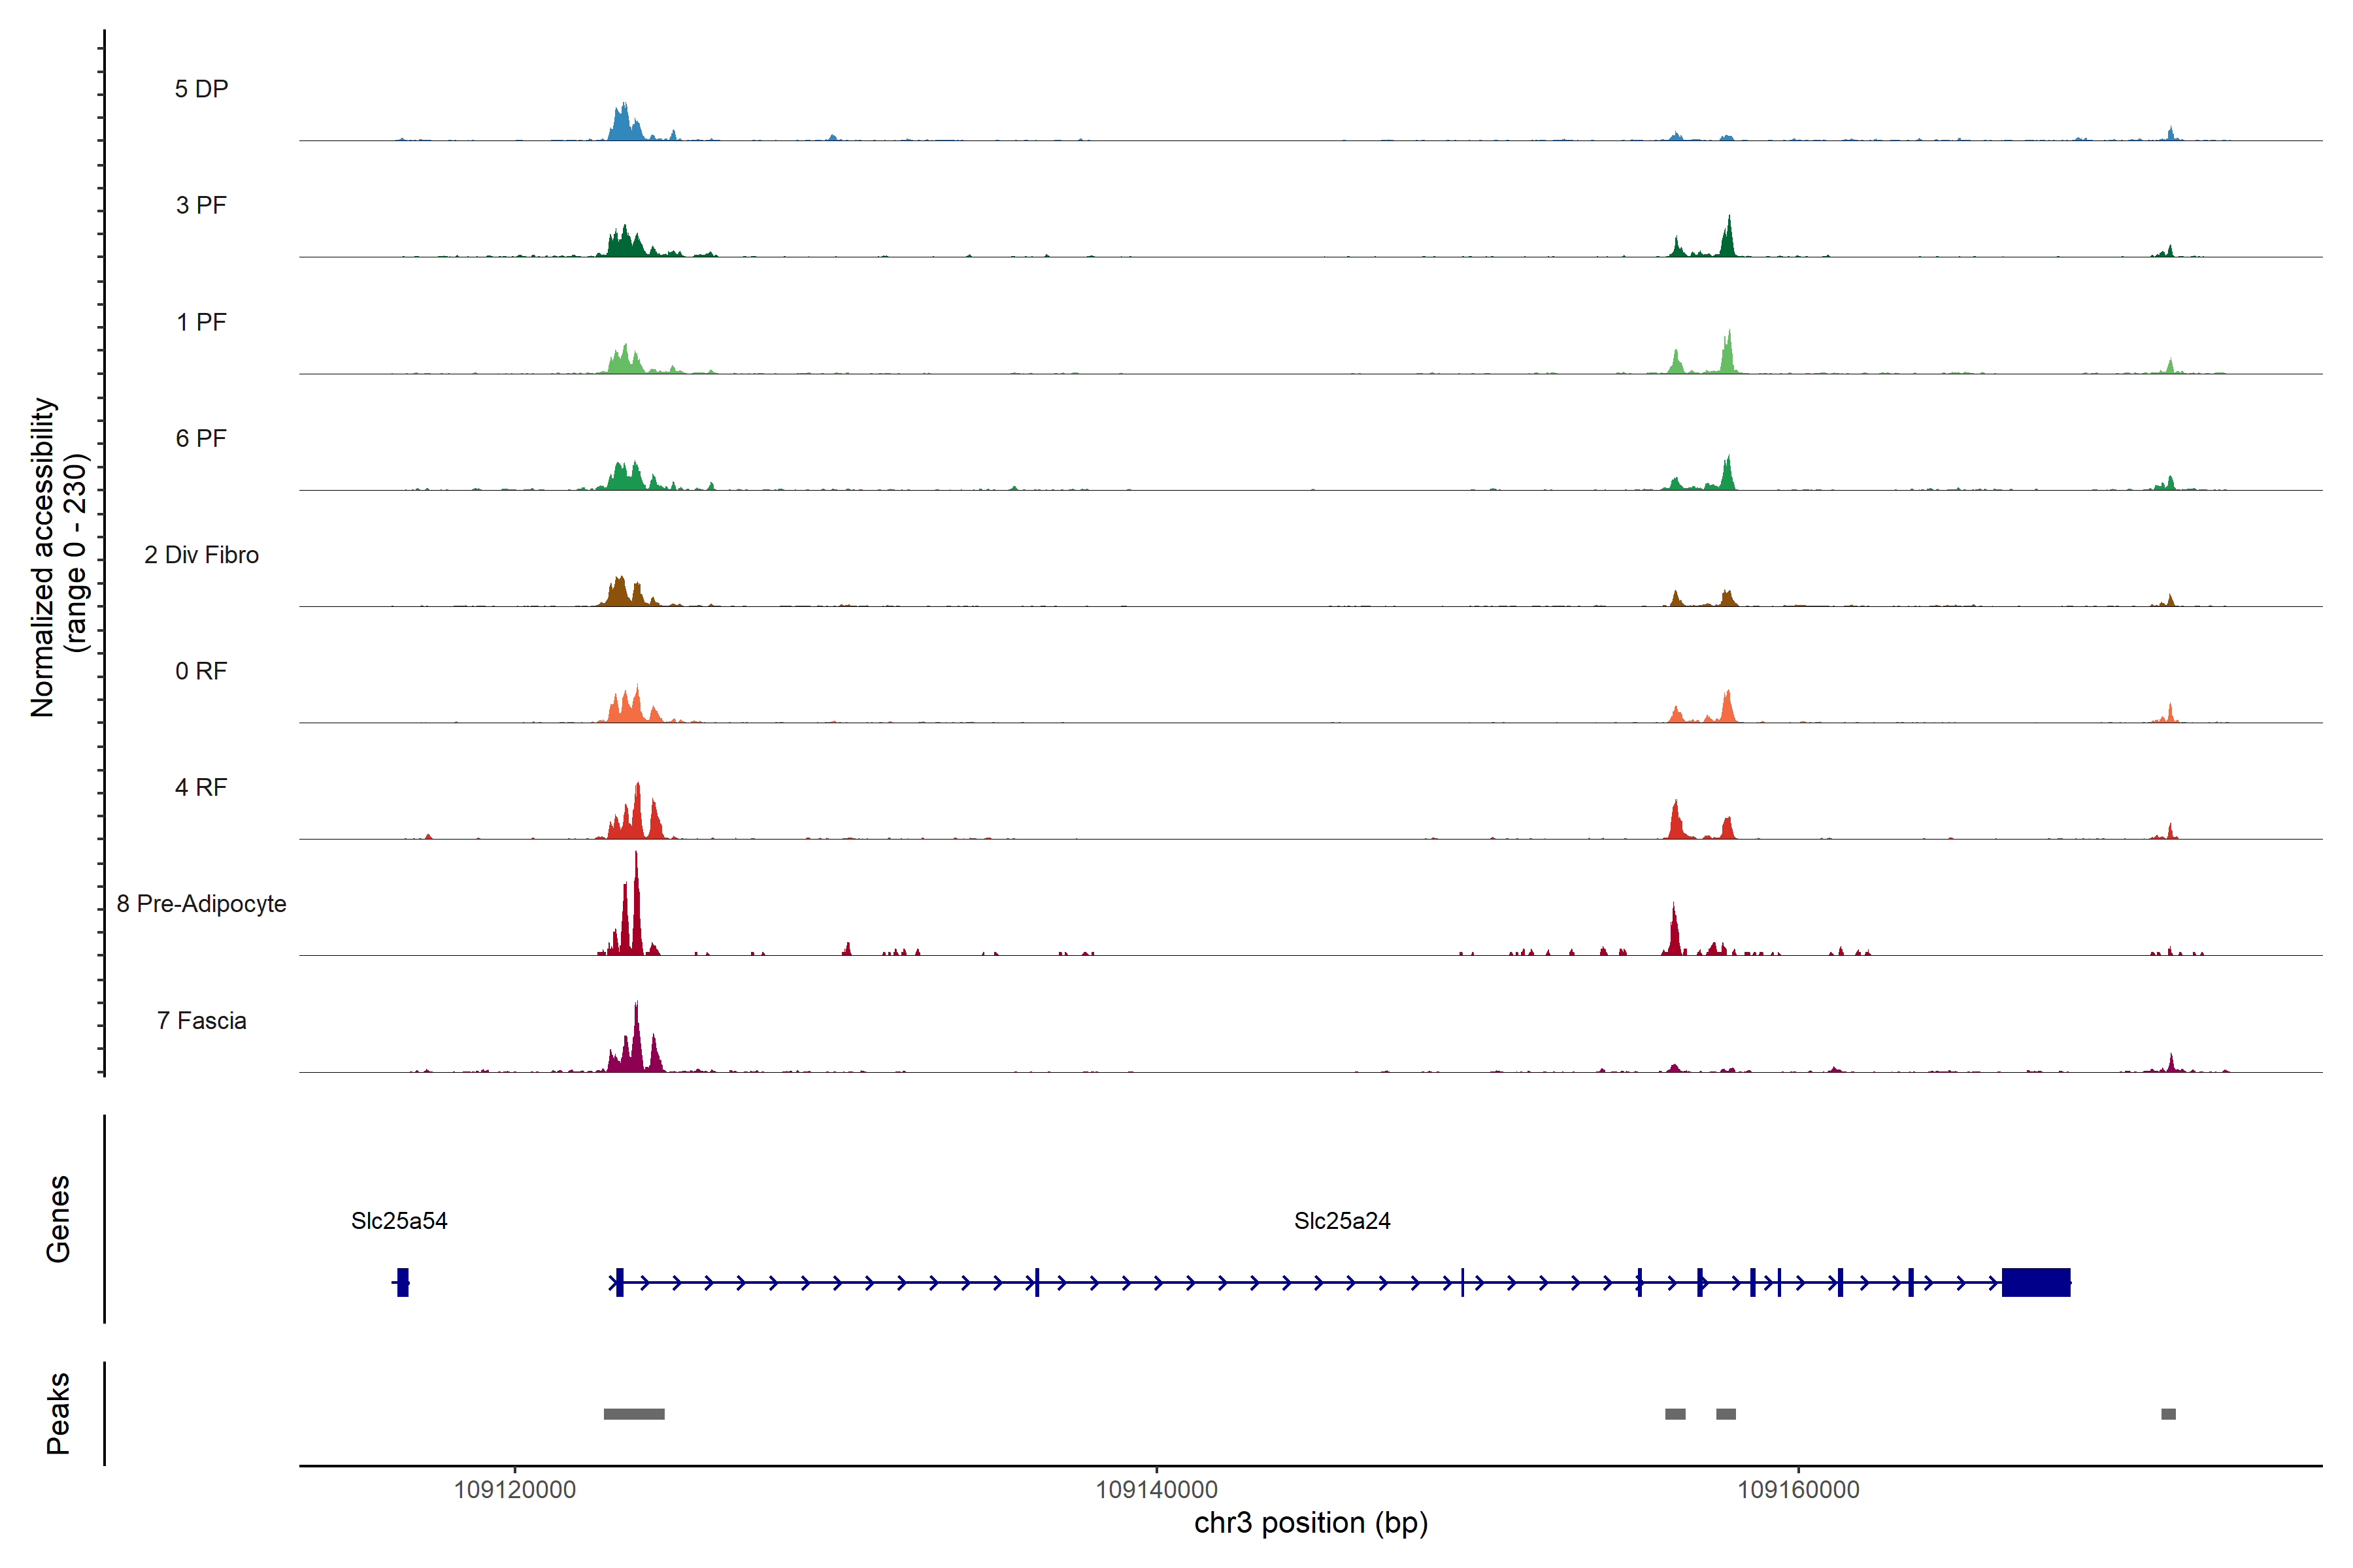
Task: Click the 109160000 axis tick label
Action: click(x=1798, y=1489)
